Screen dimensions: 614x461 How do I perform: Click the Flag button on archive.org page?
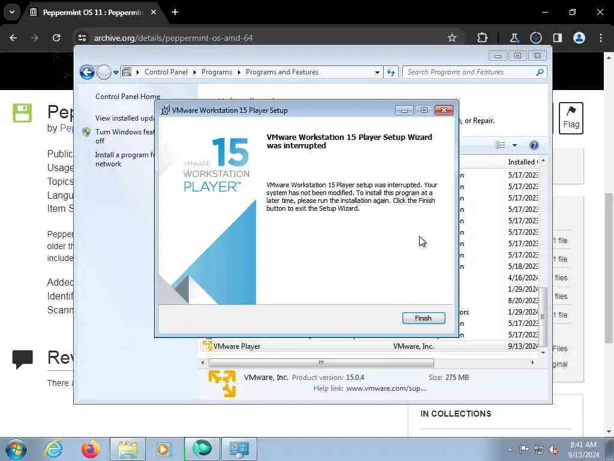571,118
